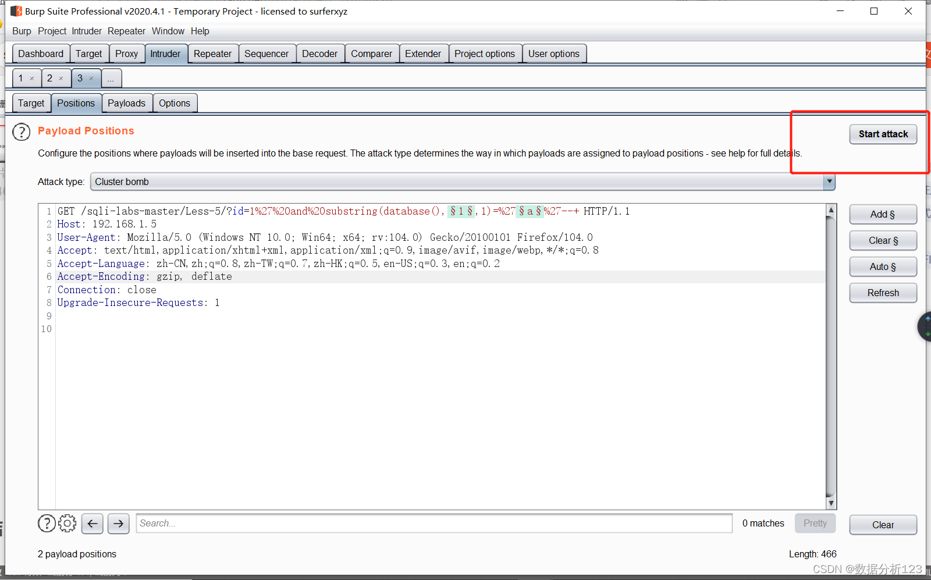
Task: Click the Upgrade-Insecure-Requests: 1 line
Action: tap(138, 303)
